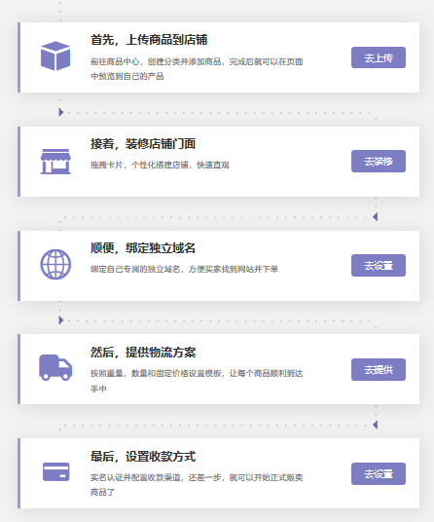Viewport: 434px width, 522px height.
Task: Click the delivery truck logistics icon
Action: pyautogui.click(x=55, y=367)
